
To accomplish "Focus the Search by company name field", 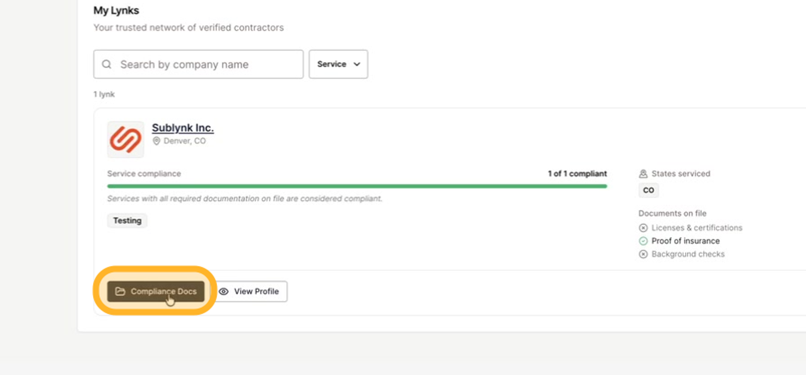I will coord(199,64).
